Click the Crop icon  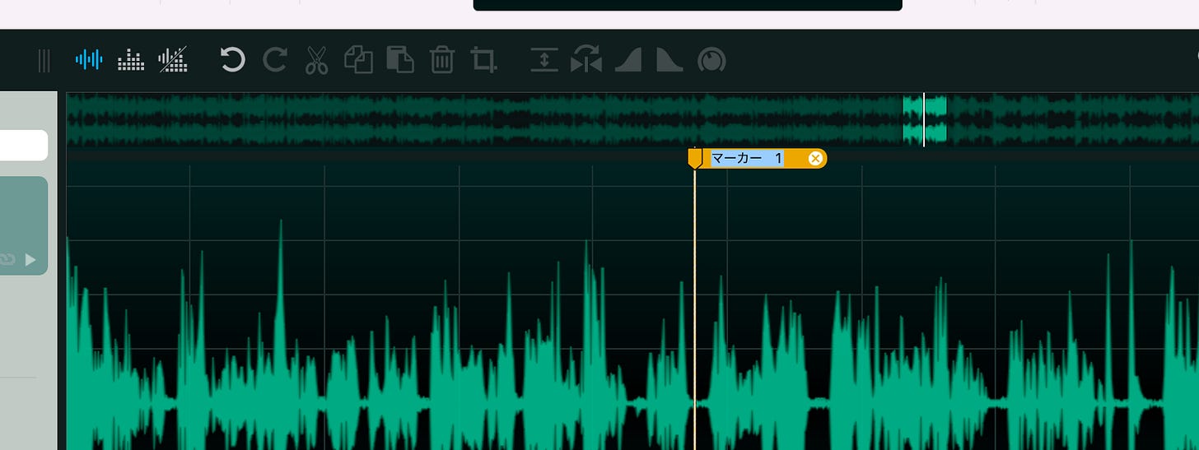click(484, 60)
